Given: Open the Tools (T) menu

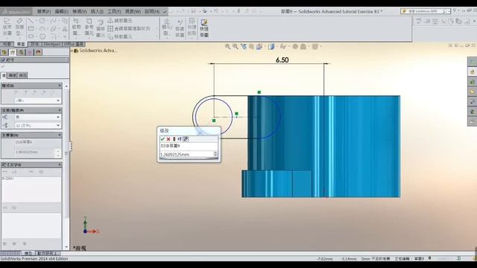Looking at the screenshot, I should (x=114, y=12).
